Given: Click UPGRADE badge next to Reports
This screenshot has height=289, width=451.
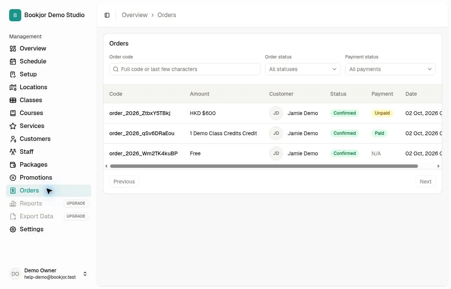Looking at the screenshot, I should pos(76,203).
